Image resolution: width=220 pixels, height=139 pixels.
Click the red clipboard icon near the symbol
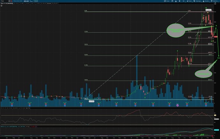pyautogui.click(x=11, y=1)
